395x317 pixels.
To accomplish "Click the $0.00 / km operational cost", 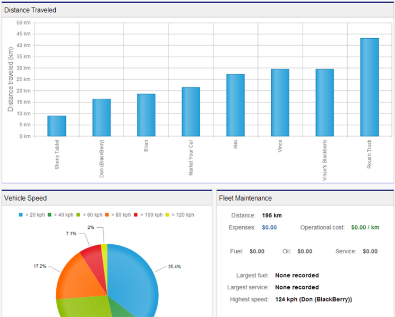I will point(365,228).
